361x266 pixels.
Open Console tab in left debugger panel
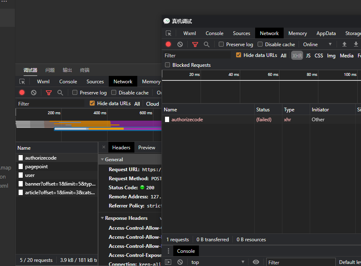[x=68, y=82]
